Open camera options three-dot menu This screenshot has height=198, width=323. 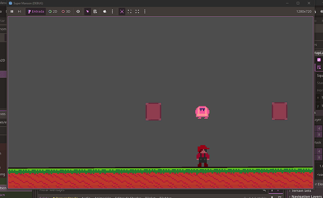[x=112, y=12]
